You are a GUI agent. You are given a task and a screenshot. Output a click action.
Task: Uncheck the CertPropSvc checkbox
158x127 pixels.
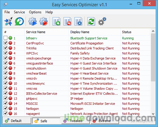pyautogui.click(x=5, y=43)
